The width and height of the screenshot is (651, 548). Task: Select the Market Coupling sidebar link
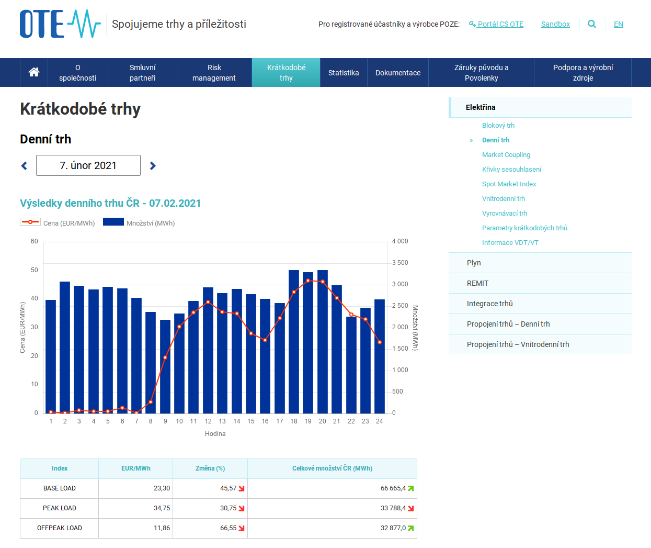coord(506,154)
